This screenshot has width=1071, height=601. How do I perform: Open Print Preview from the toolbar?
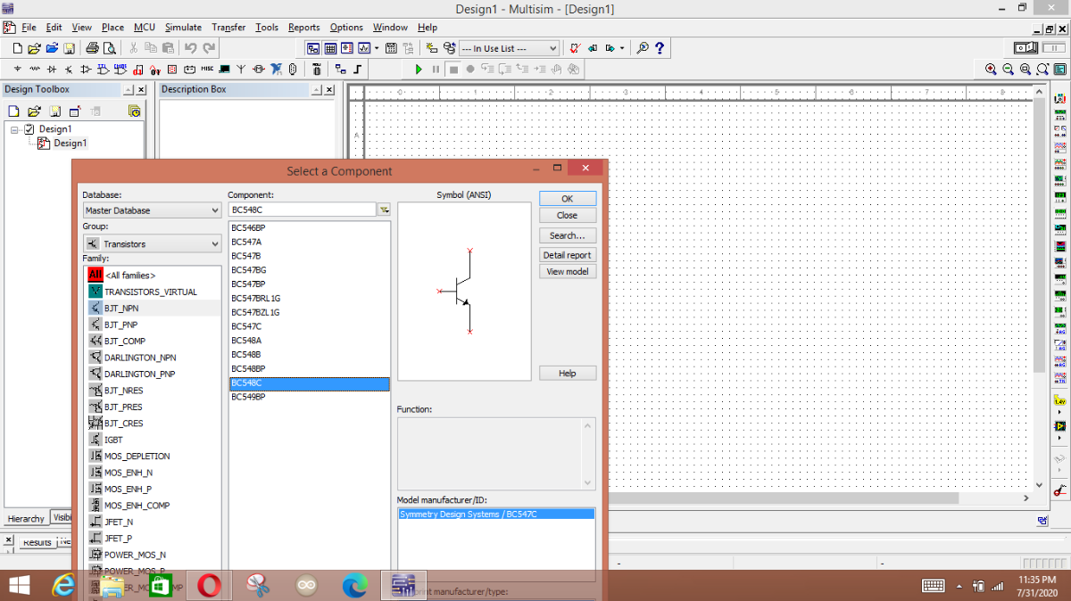tap(109, 48)
